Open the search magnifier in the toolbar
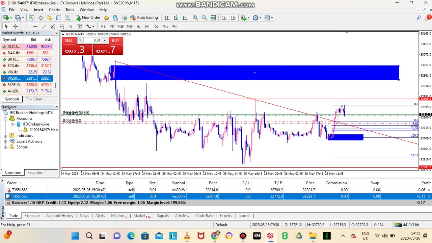Viewport: 432px width, 243px height. (419, 18)
